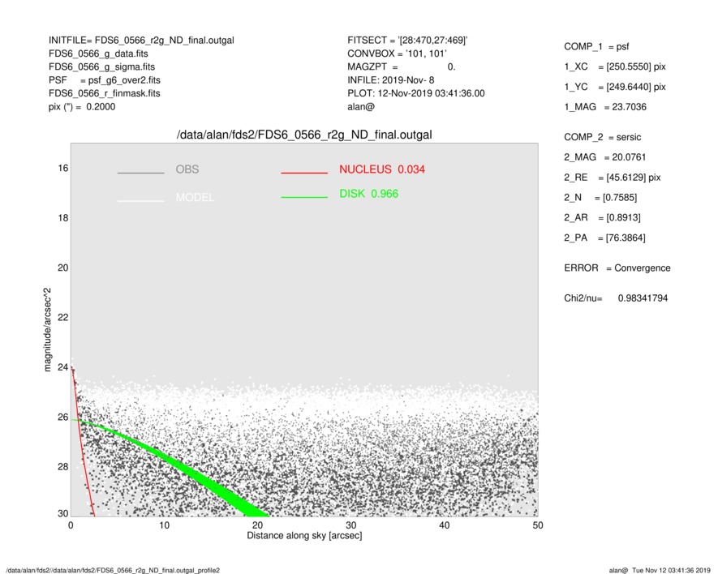
Task: Click the ERROR = Convergence status text
Action: 617,268
